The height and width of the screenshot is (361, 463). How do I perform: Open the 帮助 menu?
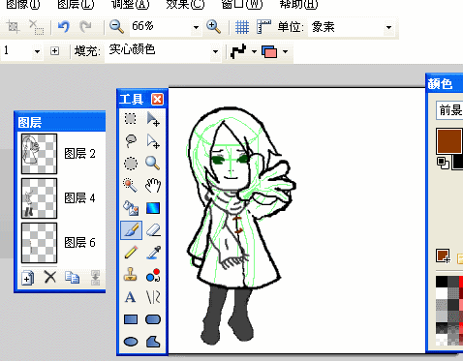tap(298, 4)
